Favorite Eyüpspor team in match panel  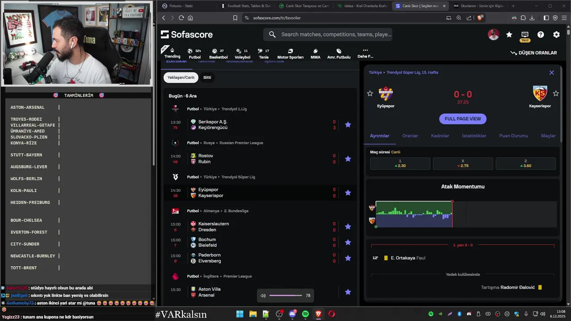coord(370,93)
